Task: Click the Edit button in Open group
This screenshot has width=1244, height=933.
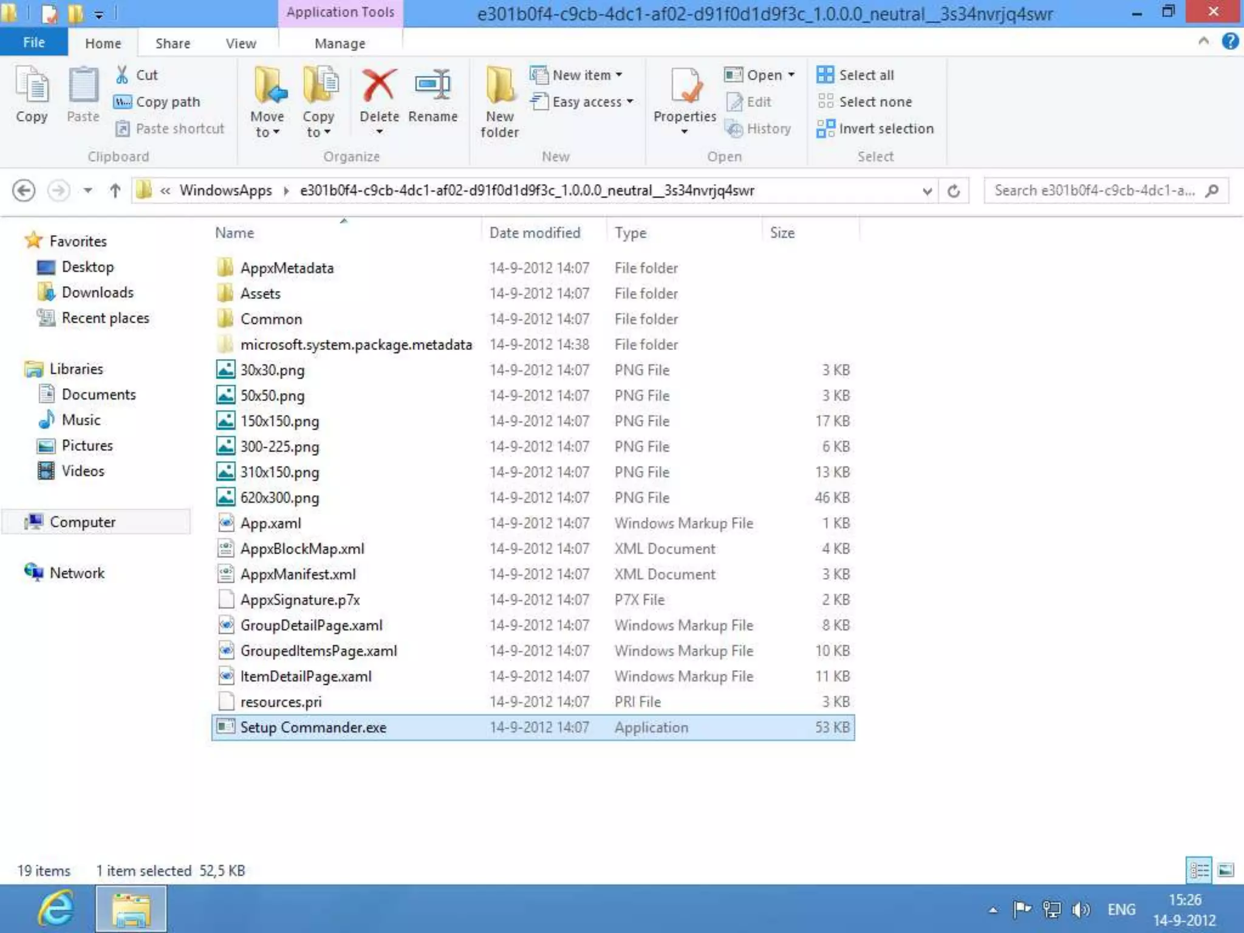Action: pyautogui.click(x=748, y=101)
